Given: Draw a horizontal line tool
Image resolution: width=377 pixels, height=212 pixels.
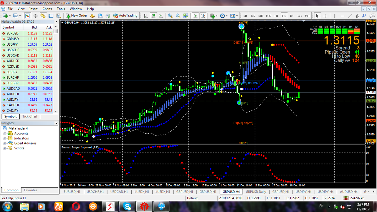Looking at the screenshot, I should pos(342,16).
